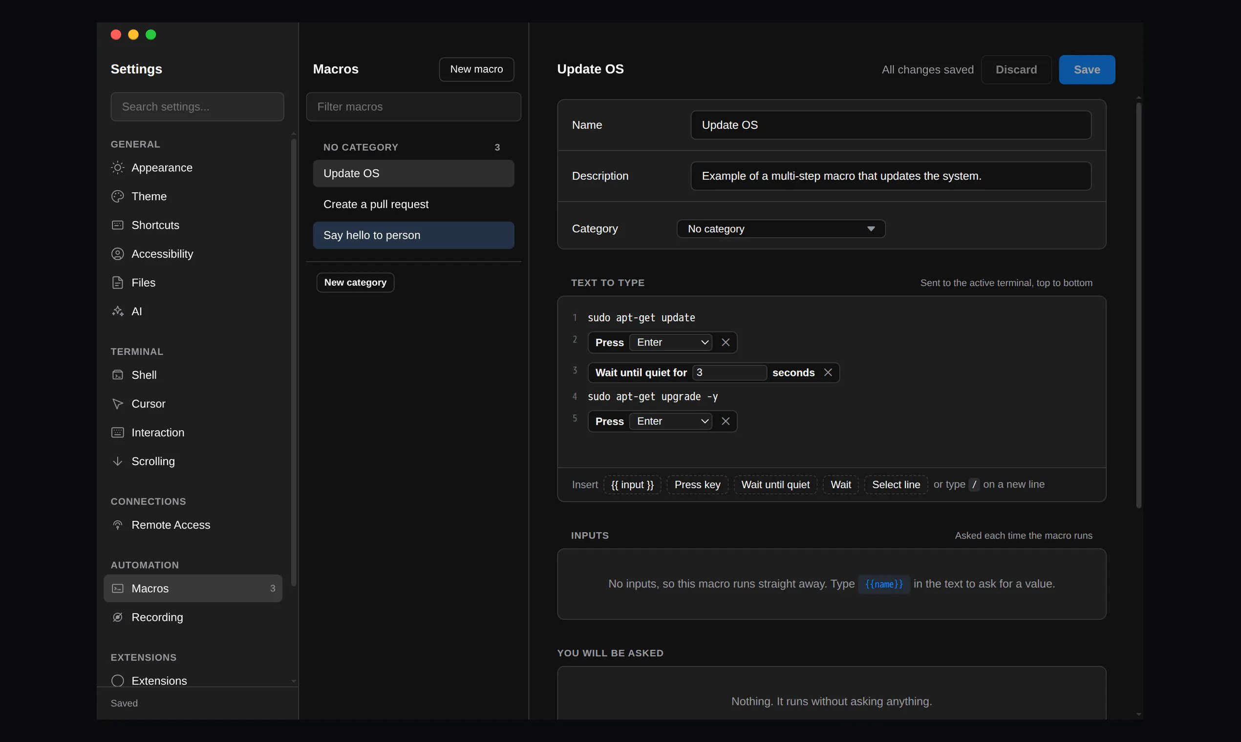Insert an {{ input }} placeholder
Image resolution: width=1241 pixels, height=742 pixels.
coord(632,485)
